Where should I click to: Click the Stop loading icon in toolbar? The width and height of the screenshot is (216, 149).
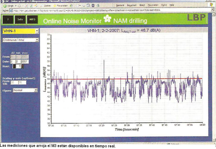click(27, 6)
